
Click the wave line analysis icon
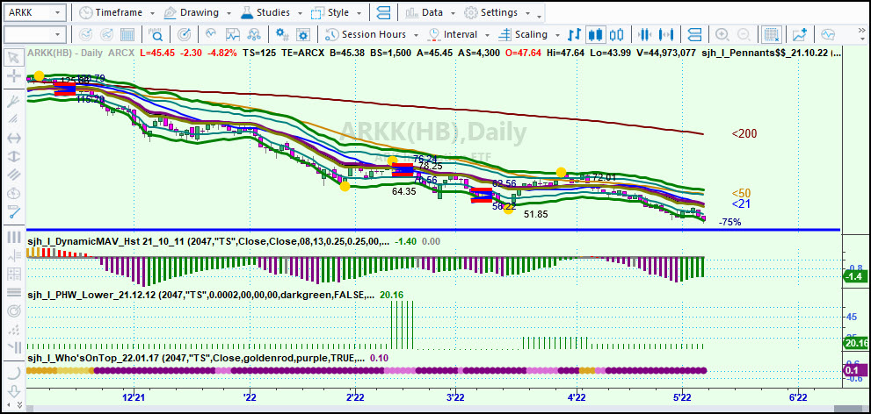tap(211, 34)
